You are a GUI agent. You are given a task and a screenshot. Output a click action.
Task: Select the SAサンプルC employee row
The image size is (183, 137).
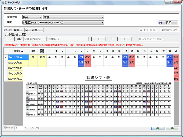pyautogui.click(x=15, y=68)
